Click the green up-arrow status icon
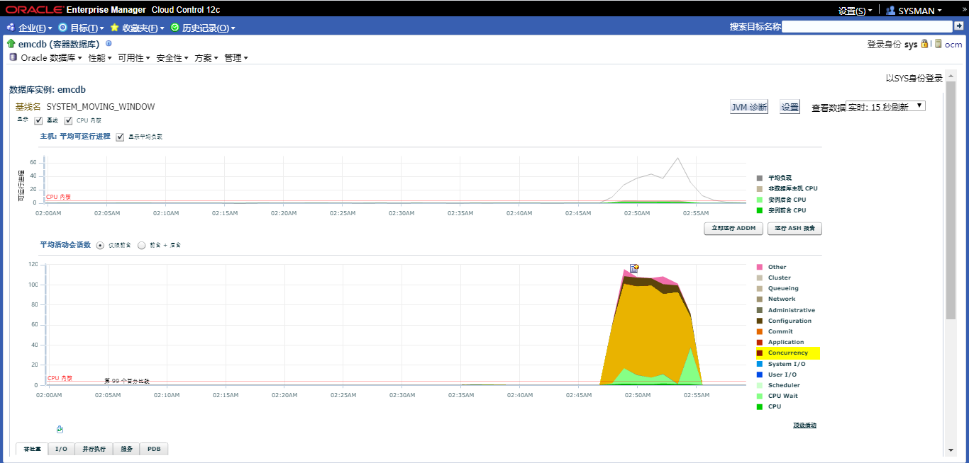This screenshot has width=969, height=463. pyautogui.click(x=11, y=44)
